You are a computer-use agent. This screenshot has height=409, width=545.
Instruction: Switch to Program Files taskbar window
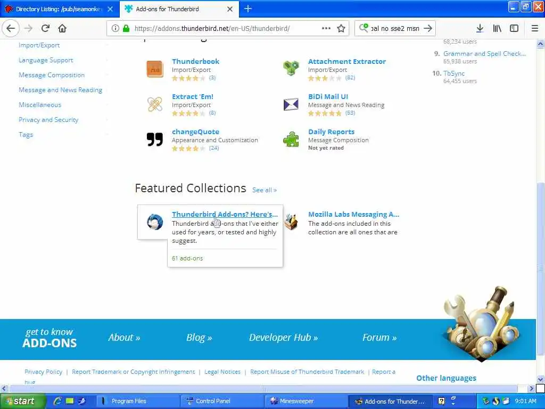[x=138, y=401]
